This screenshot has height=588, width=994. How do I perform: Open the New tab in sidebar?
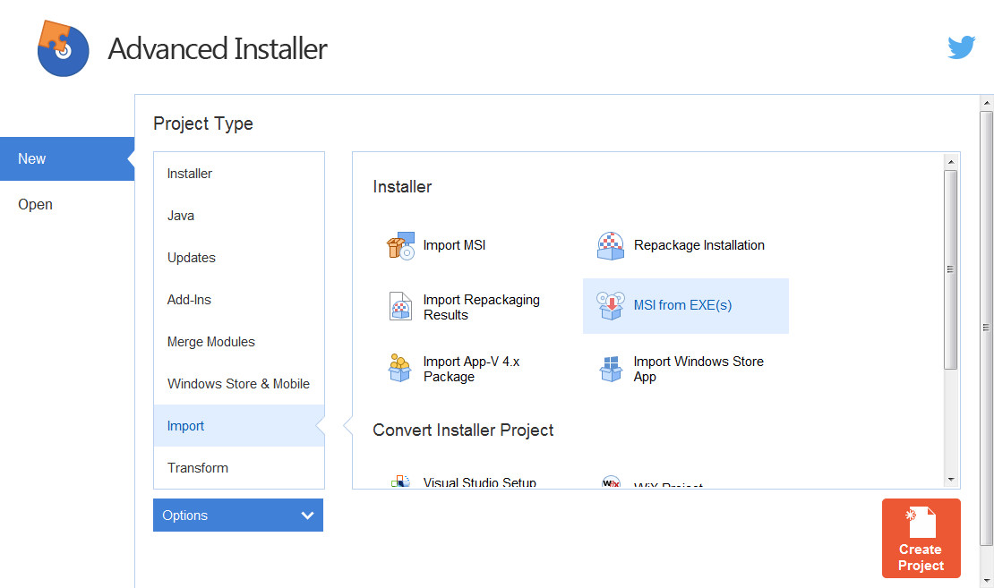67,159
